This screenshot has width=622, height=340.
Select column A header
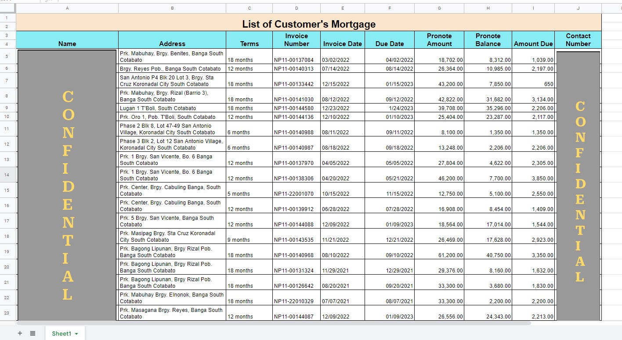click(67, 8)
